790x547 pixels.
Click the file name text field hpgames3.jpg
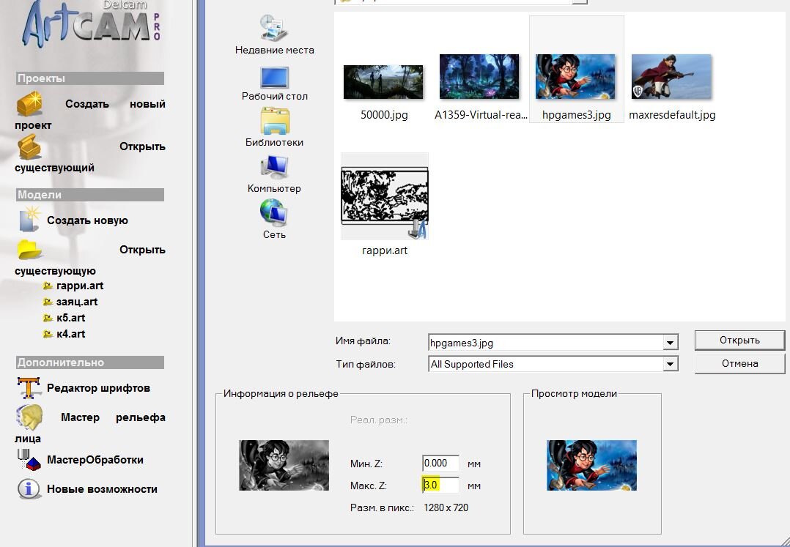pyautogui.click(x=545, y=343)
